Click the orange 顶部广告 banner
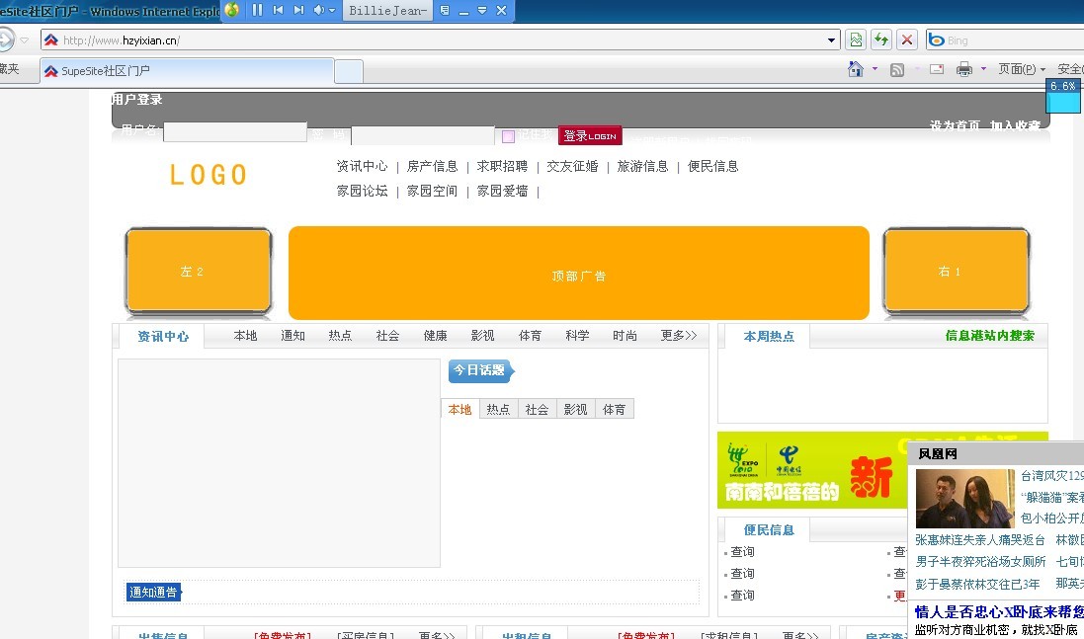 pos(578,274)
